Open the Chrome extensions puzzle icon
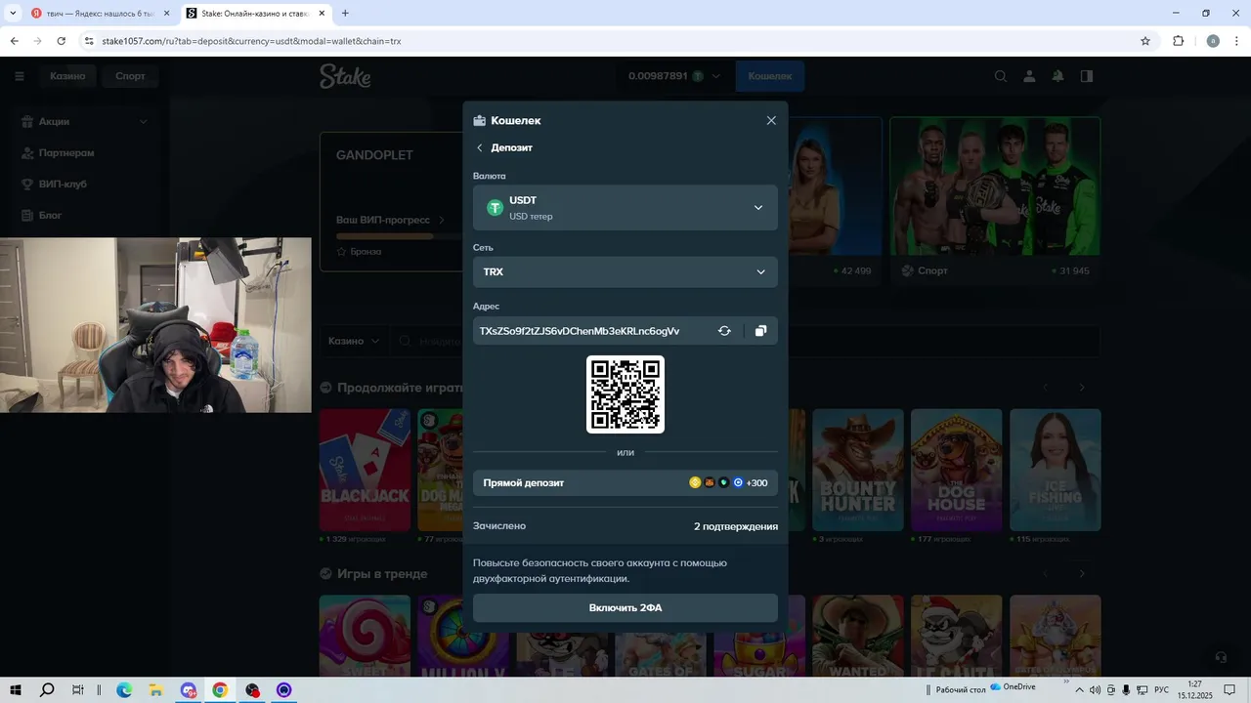This screenshot has width=1251, height=703. 1178,41
